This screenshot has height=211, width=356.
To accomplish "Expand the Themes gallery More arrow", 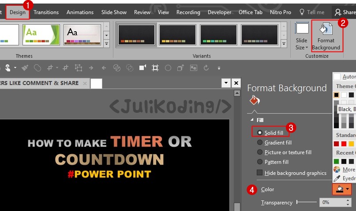I will (106, 44).
